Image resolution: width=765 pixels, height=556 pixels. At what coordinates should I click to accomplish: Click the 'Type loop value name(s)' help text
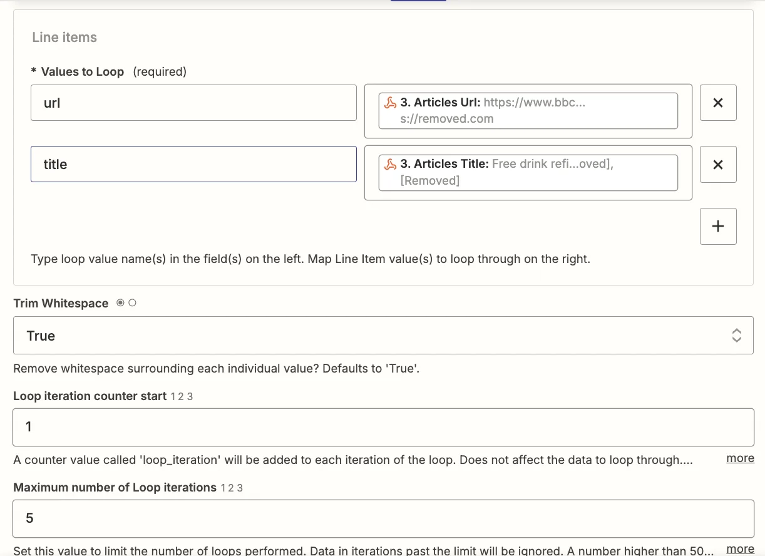(311, 259)
